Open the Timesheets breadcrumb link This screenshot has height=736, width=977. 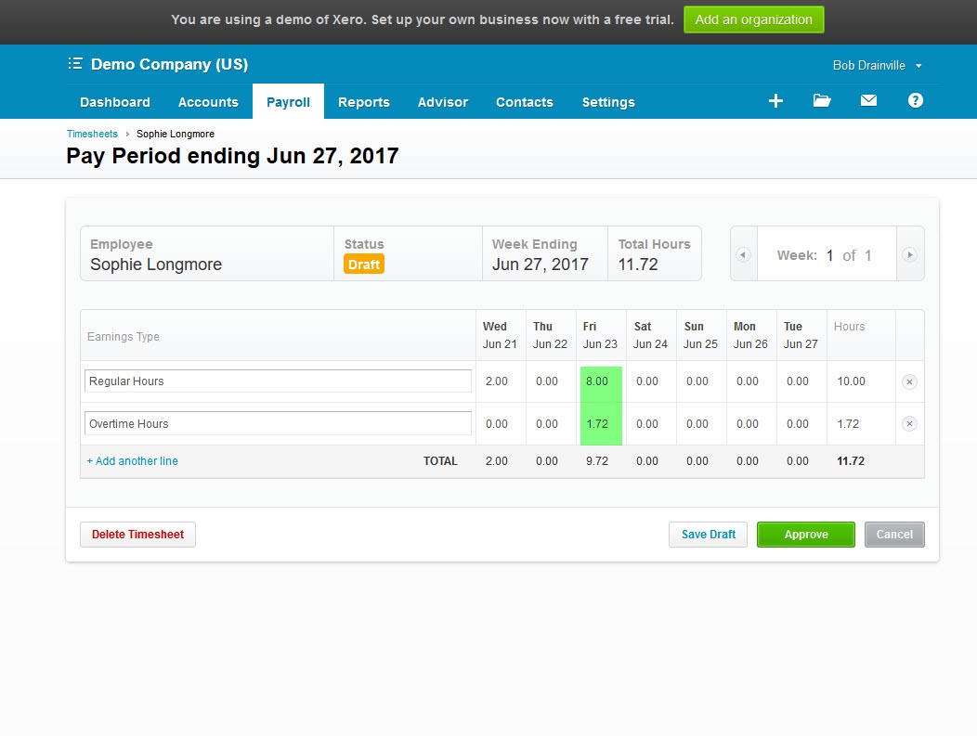coord(92,134)
